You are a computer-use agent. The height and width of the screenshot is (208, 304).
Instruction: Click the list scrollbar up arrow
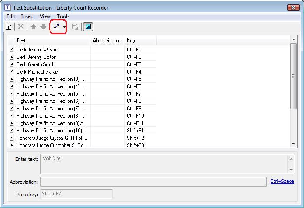point(294,39)
